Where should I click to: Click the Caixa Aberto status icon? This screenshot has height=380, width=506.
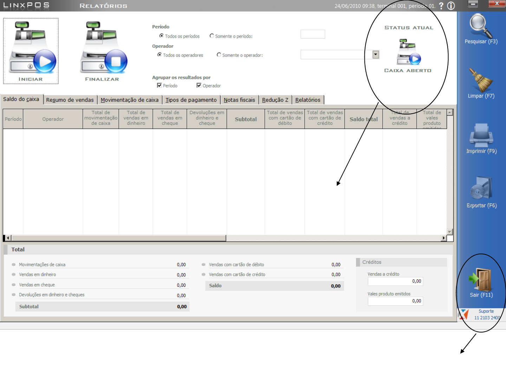(x=409, y=52)
